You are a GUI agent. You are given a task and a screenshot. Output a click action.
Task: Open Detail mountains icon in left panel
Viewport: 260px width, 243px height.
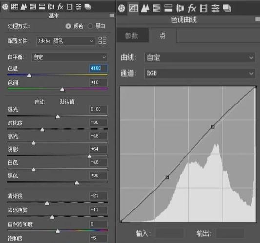(24, 7)
